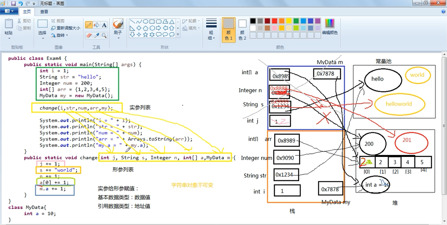This screenshot has height=225, width=447.
Task: Open 编辑颜色 to edit colors
Action: click(329, 23)
